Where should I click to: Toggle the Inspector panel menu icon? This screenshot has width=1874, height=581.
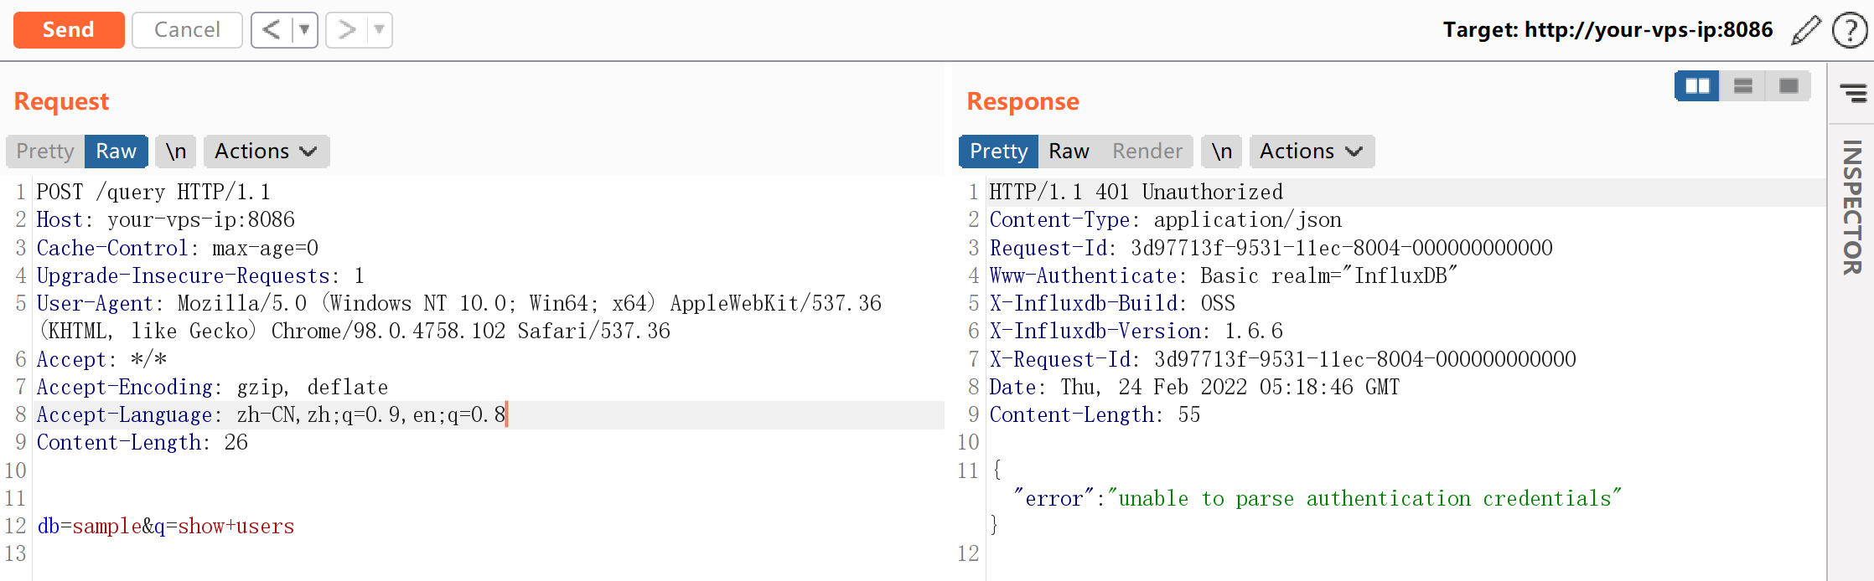[1852, 92]
